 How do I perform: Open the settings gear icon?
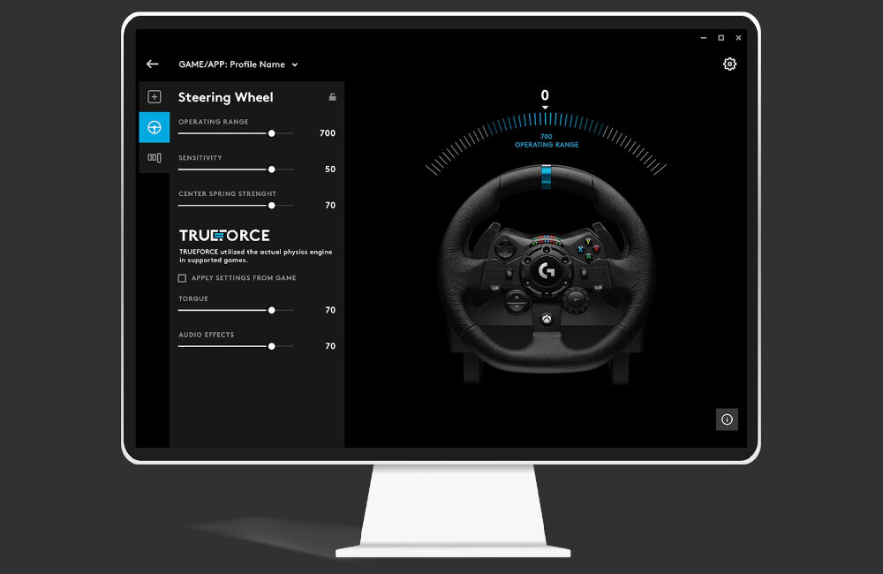[x=729, y=64]
